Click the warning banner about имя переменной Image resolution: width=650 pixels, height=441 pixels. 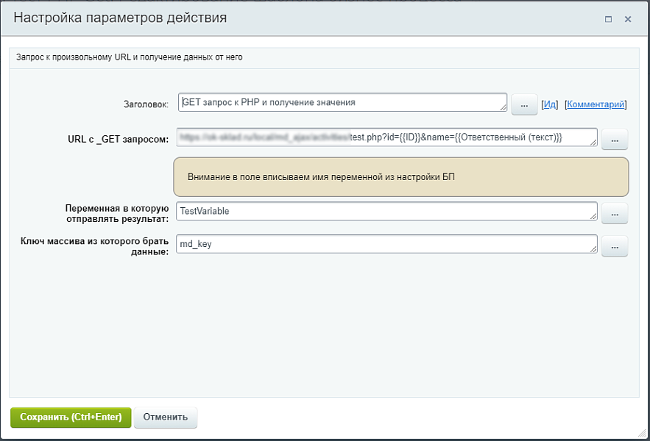(x=403, y=176)
